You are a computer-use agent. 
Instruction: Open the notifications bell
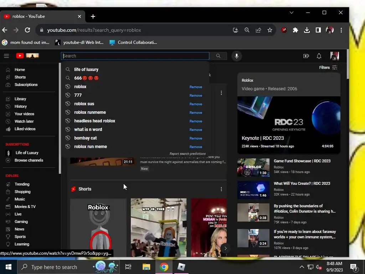click(319, 56)
